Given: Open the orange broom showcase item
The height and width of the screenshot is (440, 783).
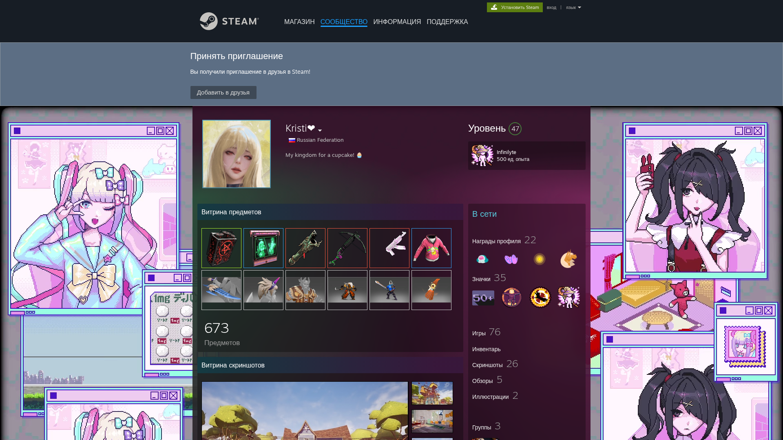Looking at the screenshot, I should tap(431, 290).
